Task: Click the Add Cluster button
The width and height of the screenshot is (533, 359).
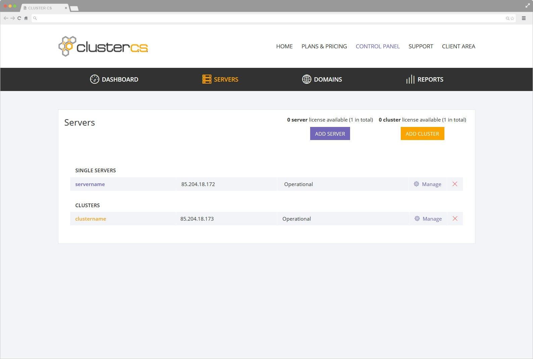Action: tap(422, 134)
